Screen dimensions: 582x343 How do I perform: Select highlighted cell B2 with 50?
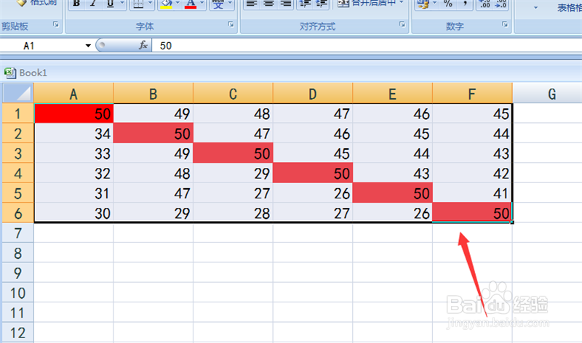click(x=154, y=133)
